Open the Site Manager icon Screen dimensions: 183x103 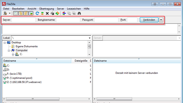5,13
